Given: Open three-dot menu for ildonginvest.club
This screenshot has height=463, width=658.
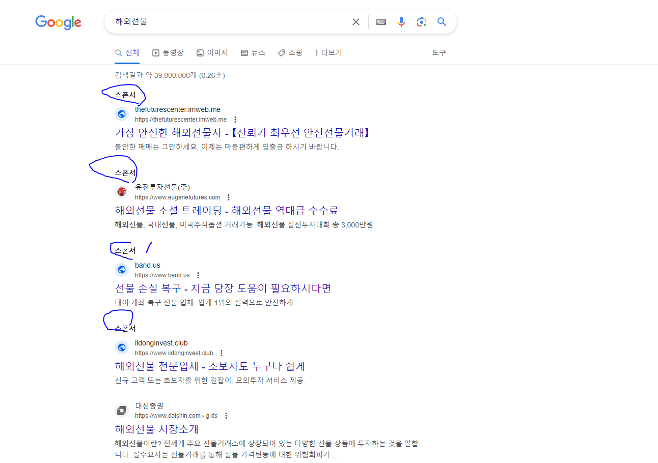Looking at the screenshot, I should tap(222, 353).
